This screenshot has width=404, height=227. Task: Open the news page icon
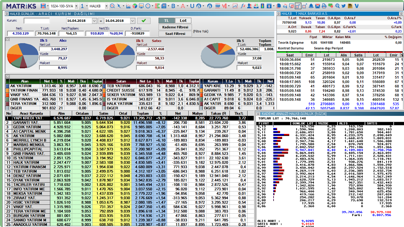click(164, 6)
